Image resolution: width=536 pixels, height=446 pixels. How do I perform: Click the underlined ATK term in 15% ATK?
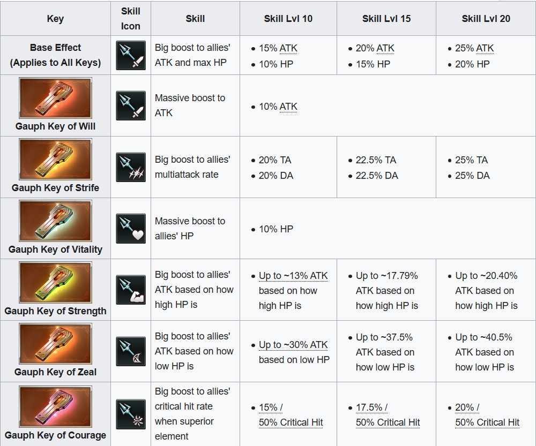[x=288, y=49]
